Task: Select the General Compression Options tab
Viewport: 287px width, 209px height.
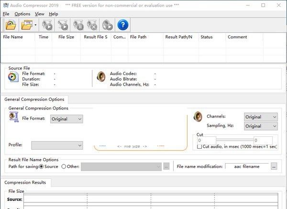Action: 34,99
